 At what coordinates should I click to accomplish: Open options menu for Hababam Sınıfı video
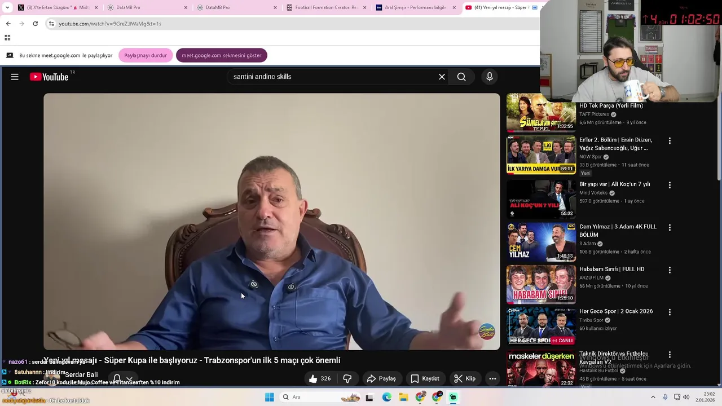tap(670, 270)
